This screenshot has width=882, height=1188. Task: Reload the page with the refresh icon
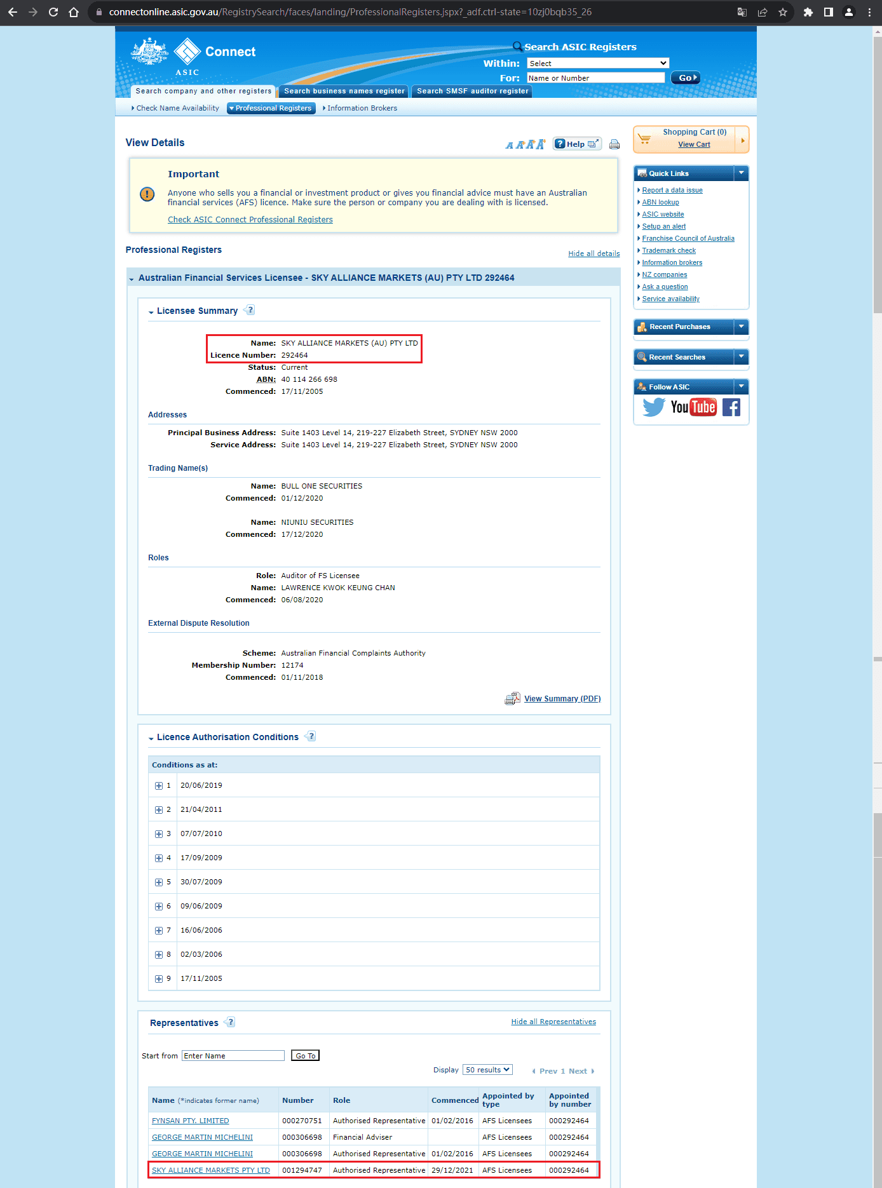(x=53, y=12)
